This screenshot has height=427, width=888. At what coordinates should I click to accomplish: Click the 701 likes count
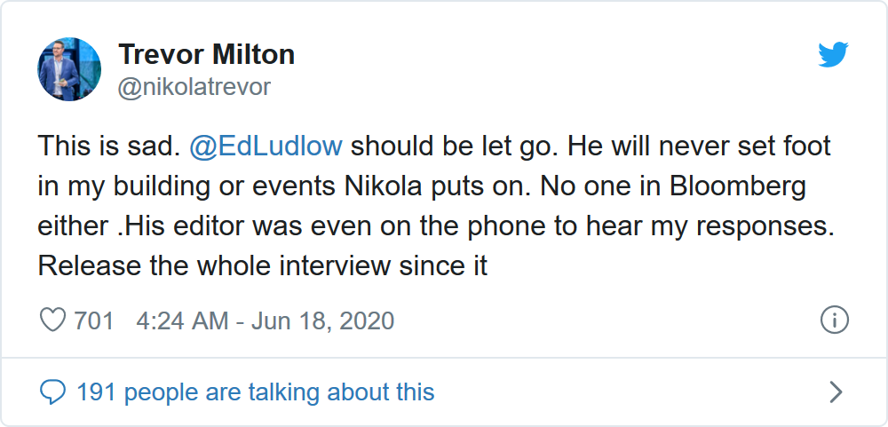tap(94, 320)
